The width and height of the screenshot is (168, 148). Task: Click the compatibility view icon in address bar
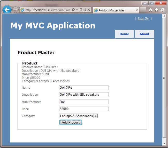pyautogui.click(x=81, y=10)
